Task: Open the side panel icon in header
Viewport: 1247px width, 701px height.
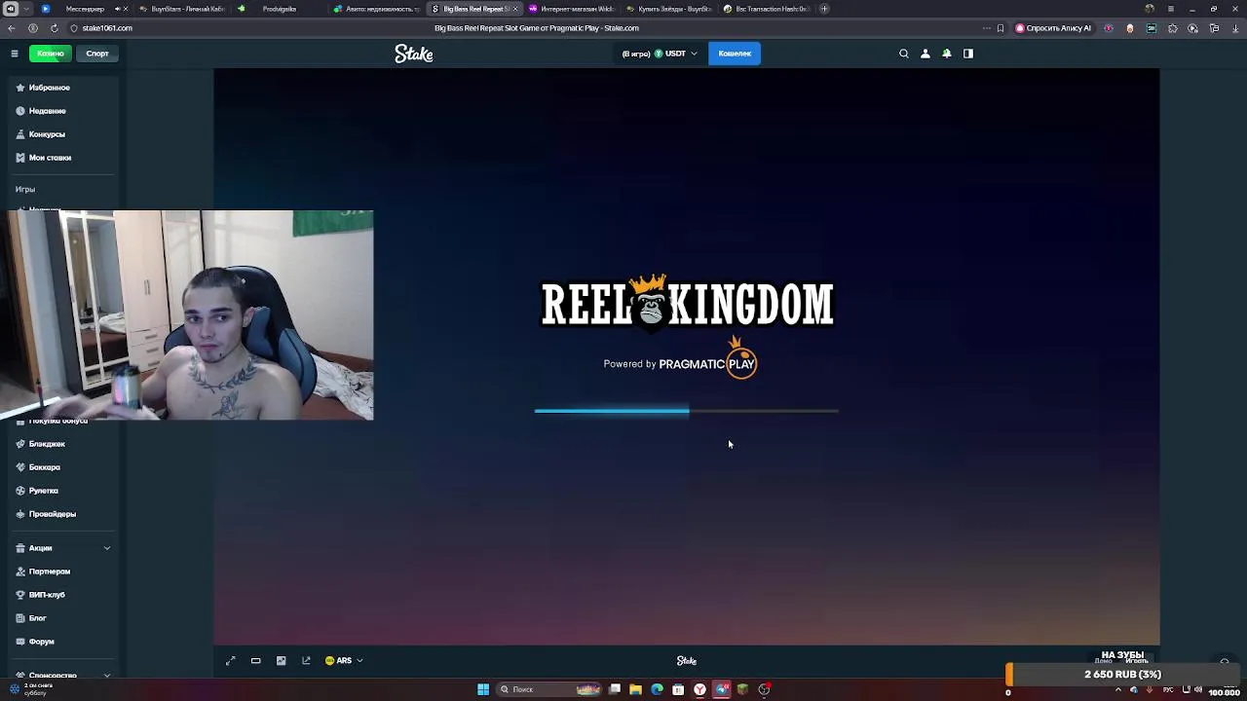Action: pos(968,54)
